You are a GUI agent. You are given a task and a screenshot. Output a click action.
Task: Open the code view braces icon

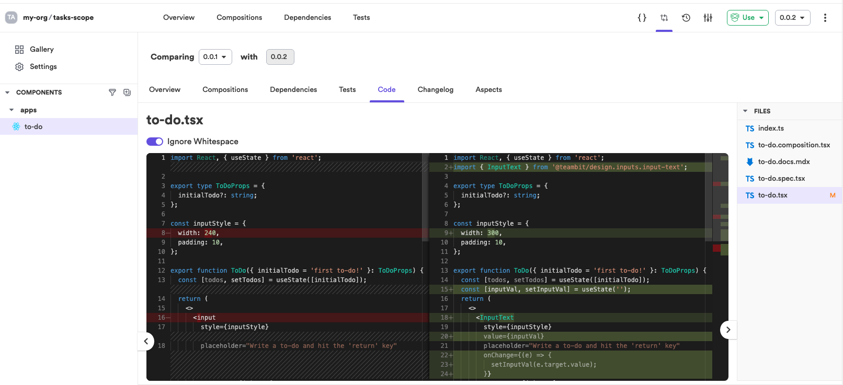[x=642, y=18]
